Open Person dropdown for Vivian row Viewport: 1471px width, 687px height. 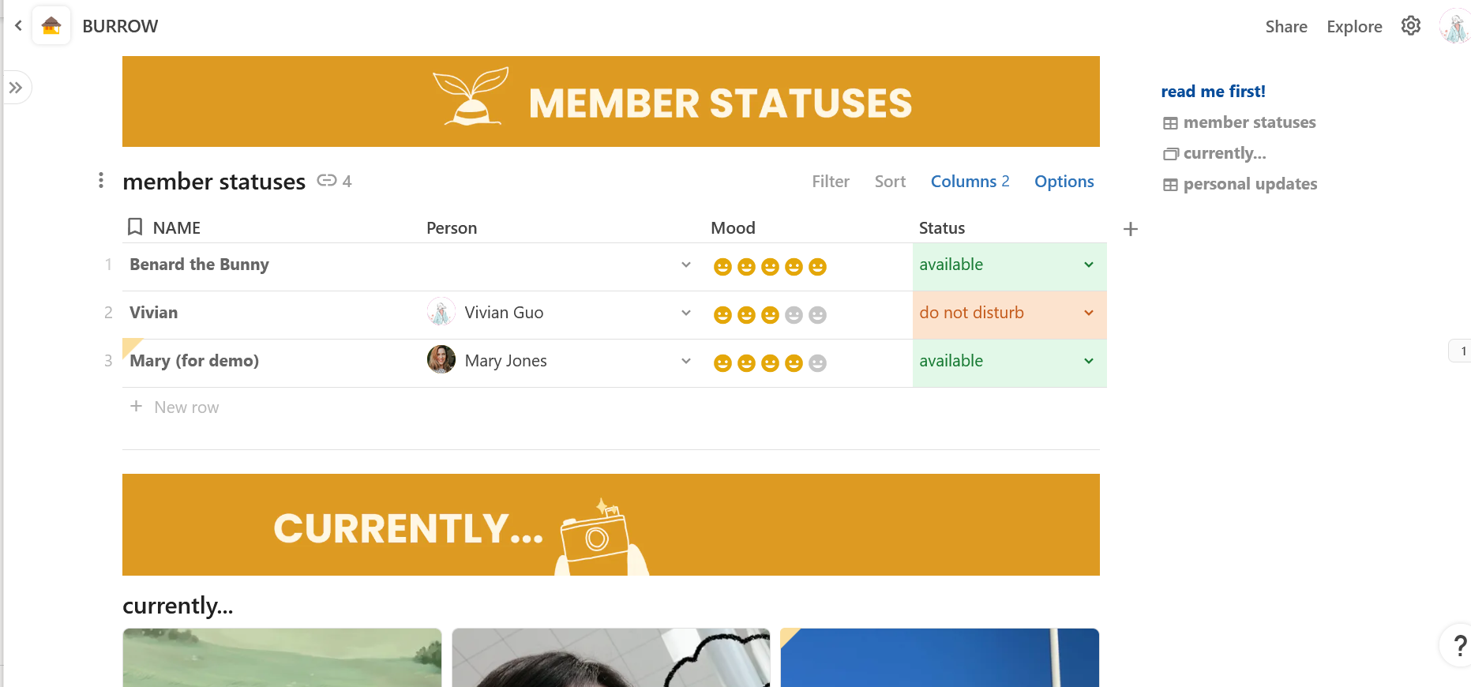686,313
